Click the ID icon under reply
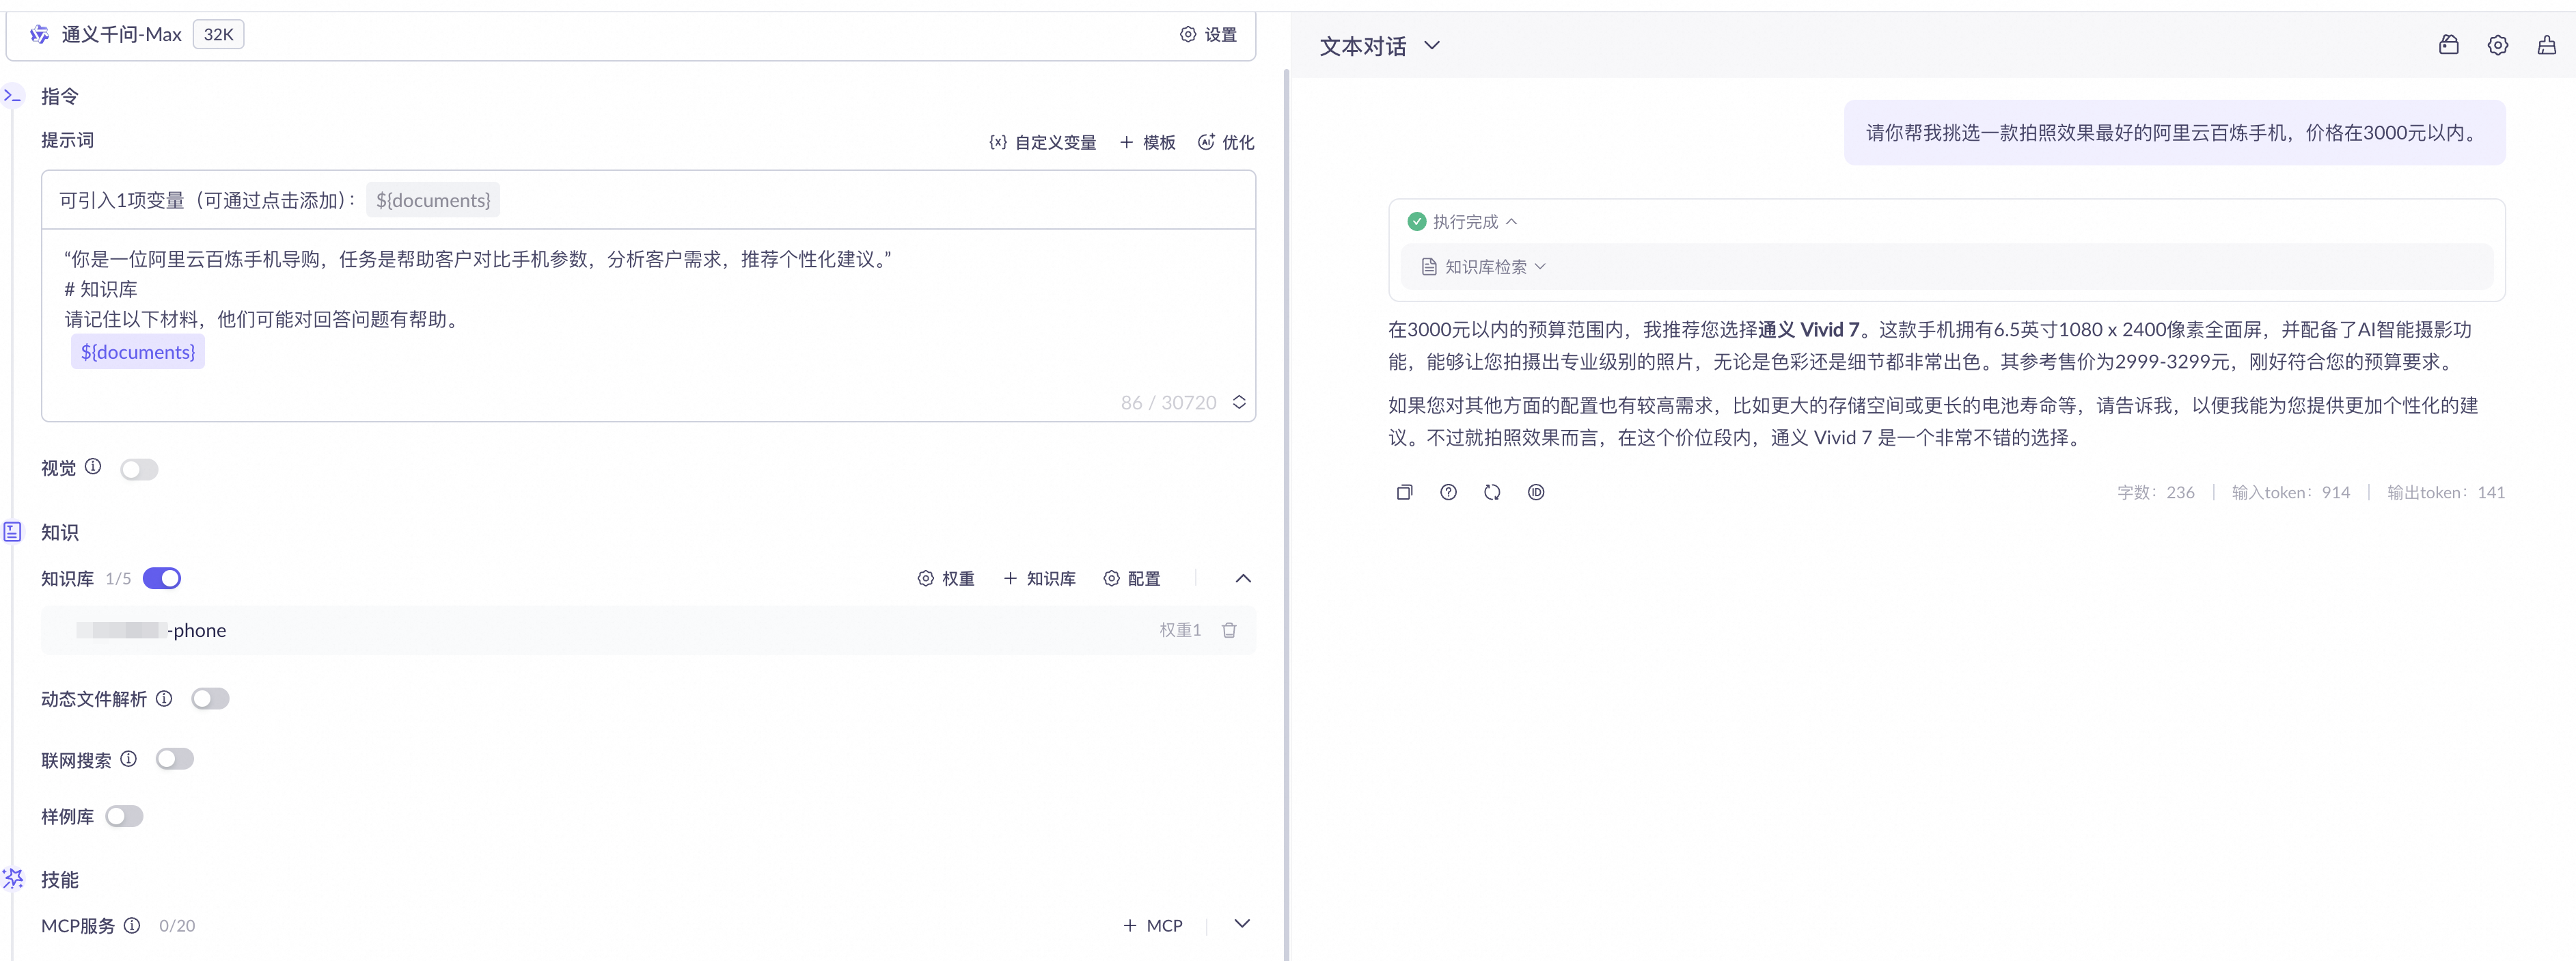Viewport: 2576px width, 961px height. [x=1537, y=492]
